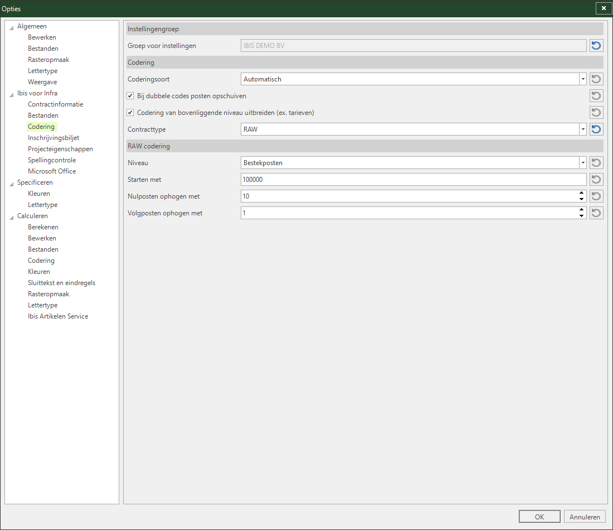Reset Volgposten ophogen met value
Image resolution: width=613 pixels, height=530 pixels.
tap(596, 213)
